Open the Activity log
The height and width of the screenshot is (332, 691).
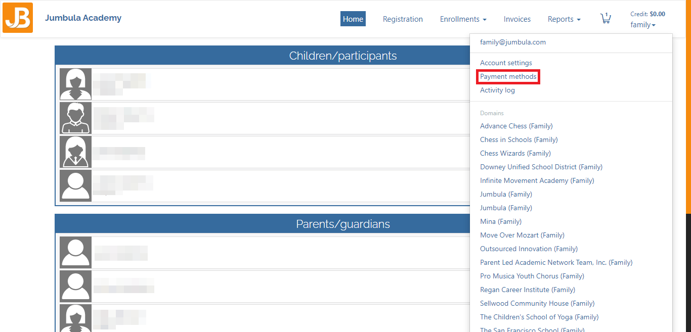coord(497,90)
